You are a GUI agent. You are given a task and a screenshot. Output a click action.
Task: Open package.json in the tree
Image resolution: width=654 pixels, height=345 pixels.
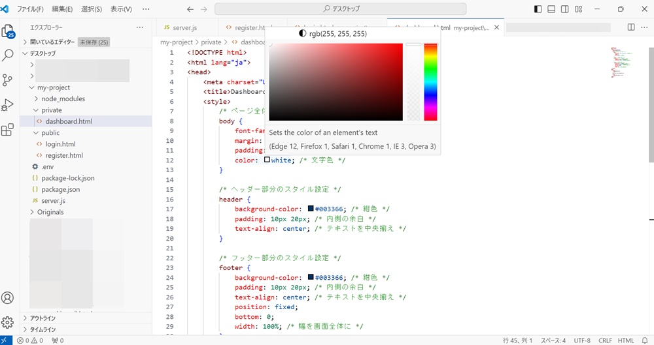(x=86, y=189)
